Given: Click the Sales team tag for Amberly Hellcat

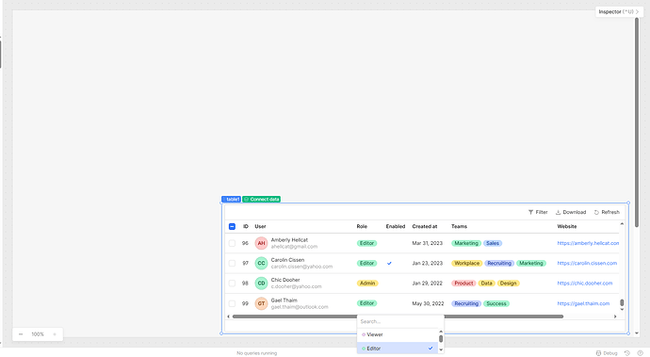Looking at the screenshot, I should (493, 243).
